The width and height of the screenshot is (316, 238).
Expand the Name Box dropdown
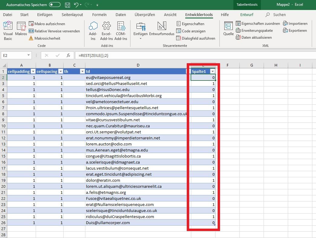pos(29,55)
